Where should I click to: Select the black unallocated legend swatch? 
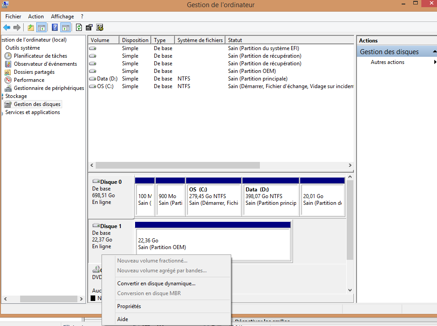click(93, 298)
